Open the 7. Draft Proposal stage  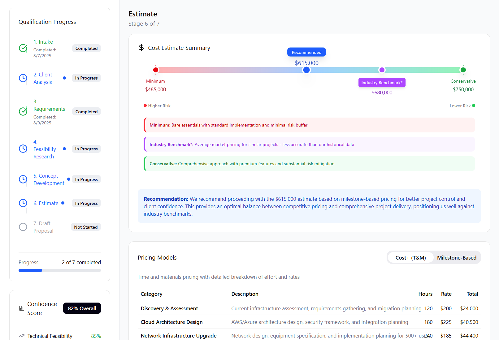(x=43, y=227)
